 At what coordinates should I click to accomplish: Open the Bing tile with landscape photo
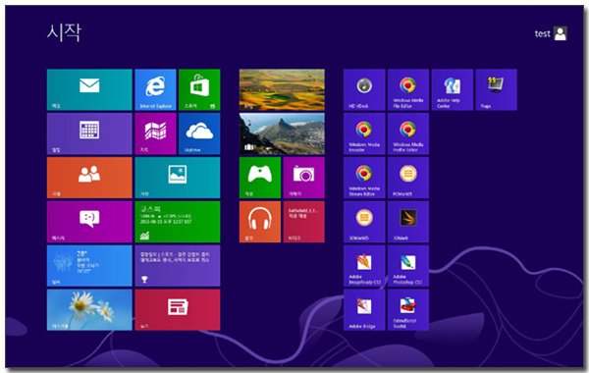pos(282,89)
